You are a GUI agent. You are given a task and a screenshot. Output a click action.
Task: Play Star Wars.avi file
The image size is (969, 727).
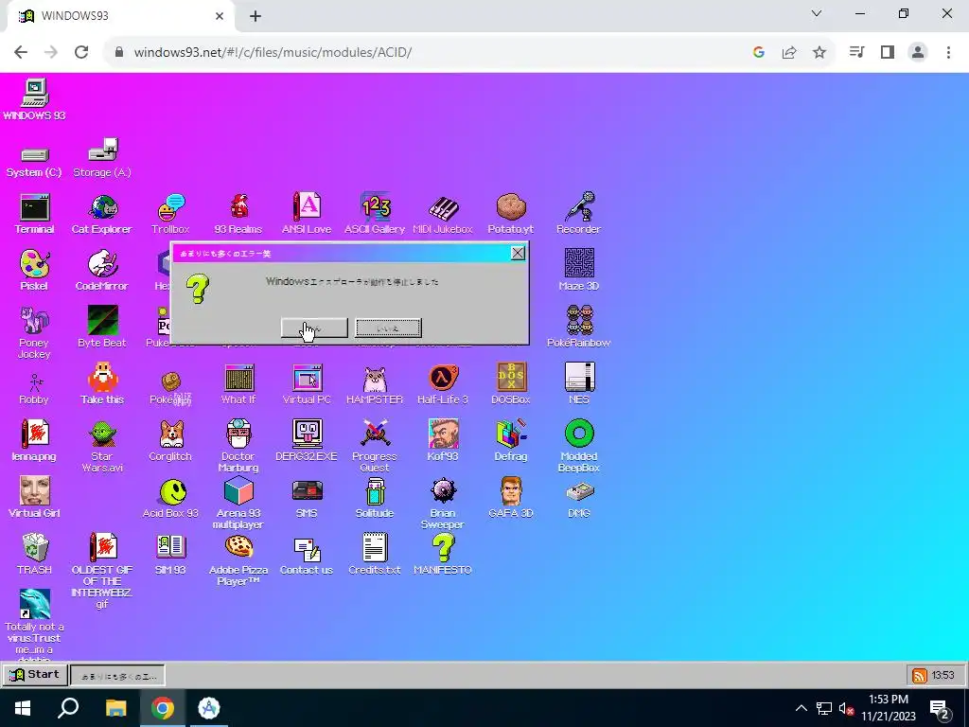click(102, 447)
